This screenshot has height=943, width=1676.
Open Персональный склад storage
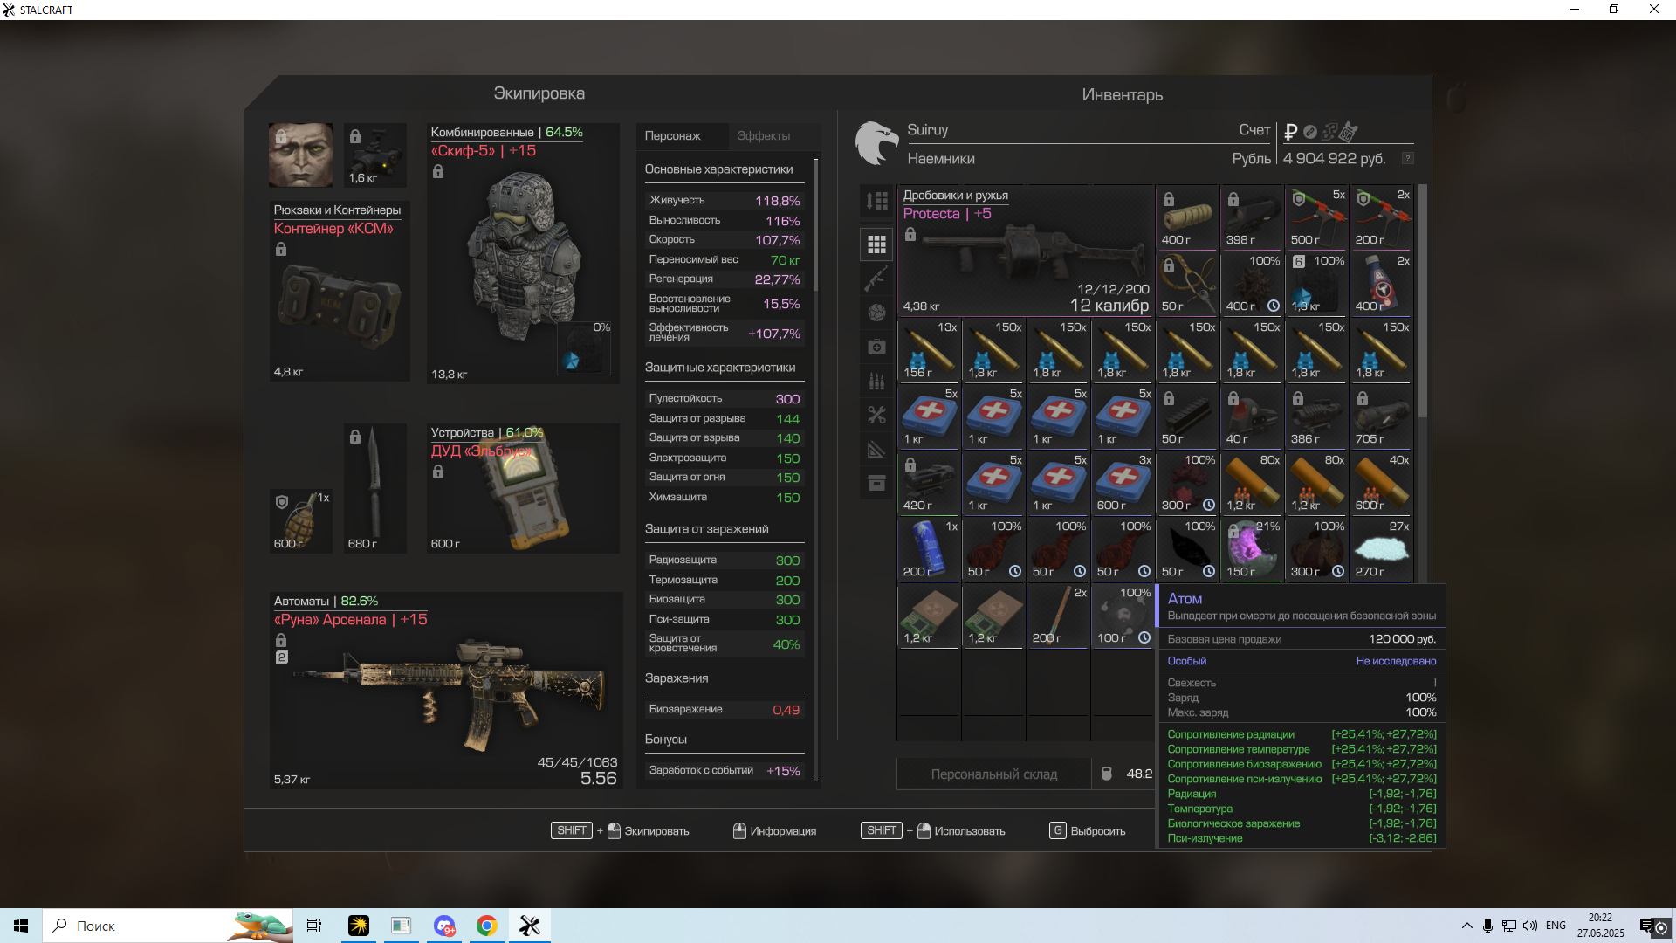click(x=994, y=774)
